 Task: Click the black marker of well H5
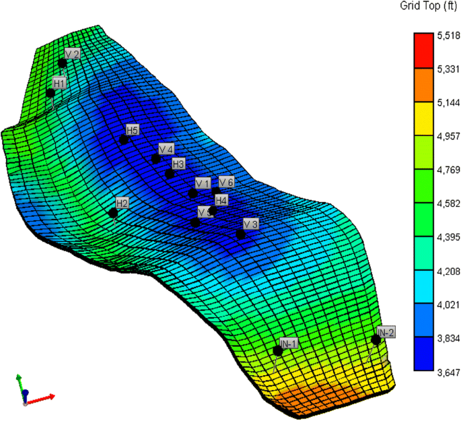tap(123, 139)
